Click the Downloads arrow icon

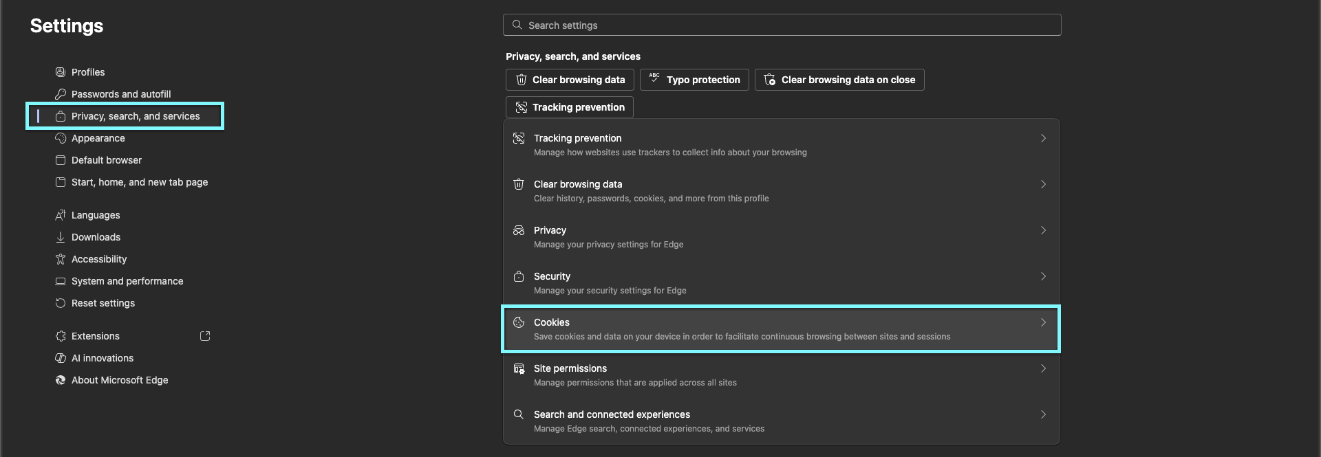61,237
